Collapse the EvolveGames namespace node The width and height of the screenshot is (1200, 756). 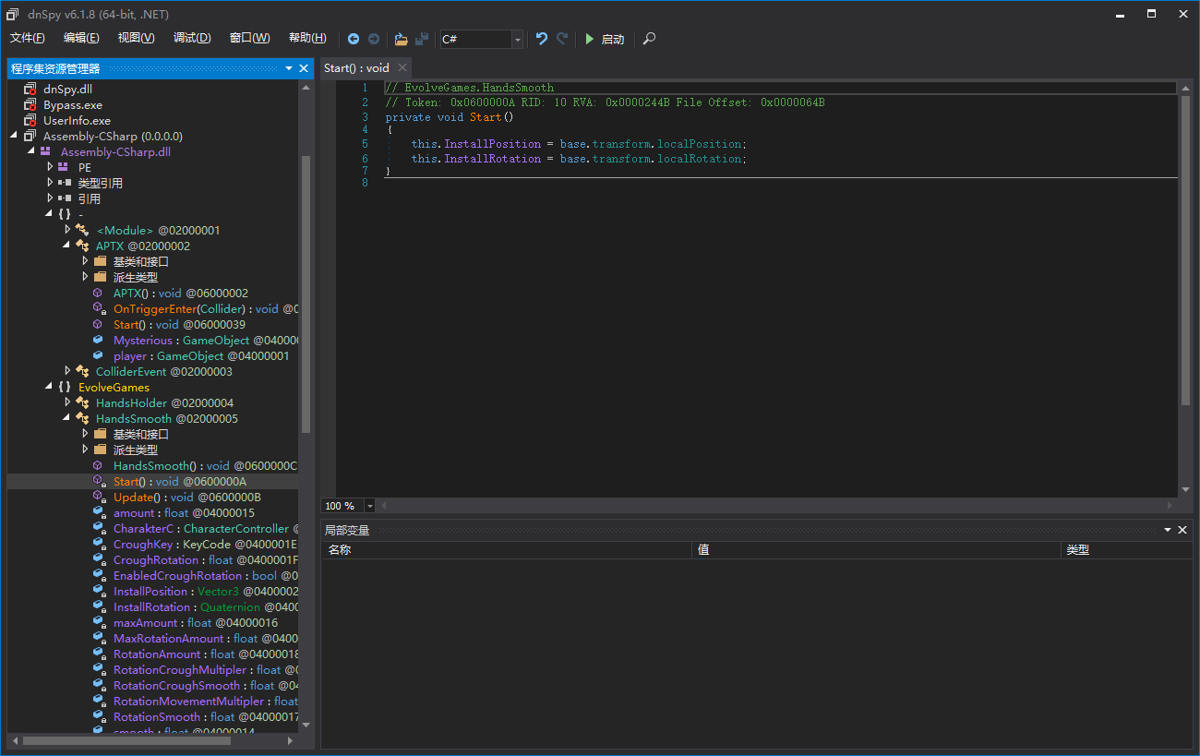click(50, 387)
